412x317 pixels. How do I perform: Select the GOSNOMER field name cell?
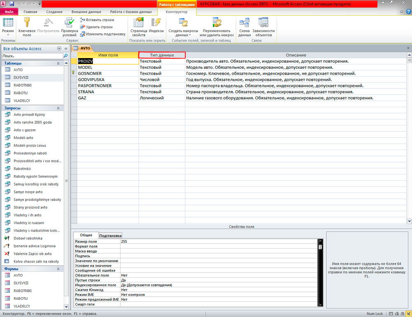tap(108, 74)
